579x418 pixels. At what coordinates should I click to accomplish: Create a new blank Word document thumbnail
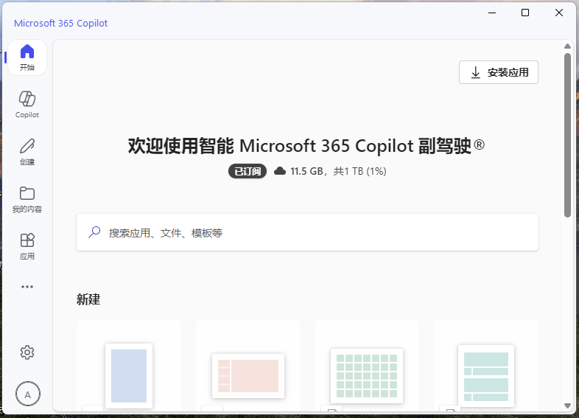click(x=129, y=376)
